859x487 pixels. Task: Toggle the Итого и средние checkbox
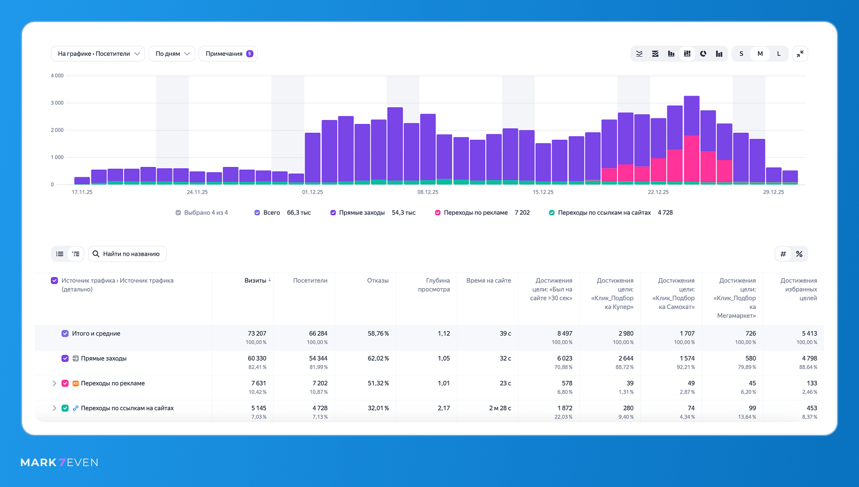click(x=65, y=333)
